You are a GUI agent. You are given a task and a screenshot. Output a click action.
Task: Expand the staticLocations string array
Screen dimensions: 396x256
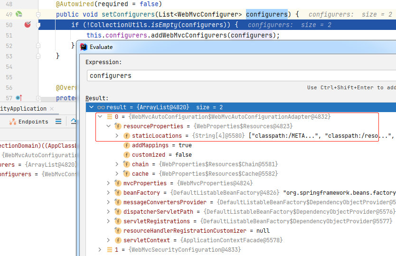pyautogui.click(x=117, y=136)
